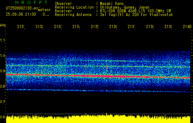Click the time marker 2135

(x=95, y=26)
